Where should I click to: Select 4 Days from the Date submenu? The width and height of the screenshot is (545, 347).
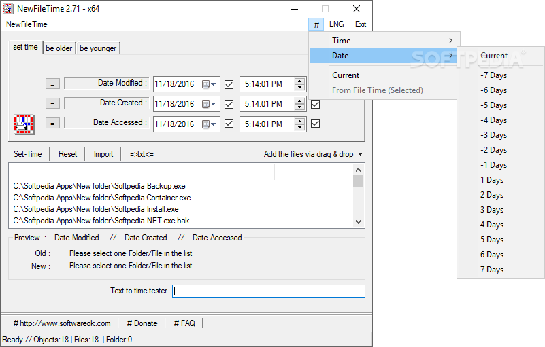[501, 225]
